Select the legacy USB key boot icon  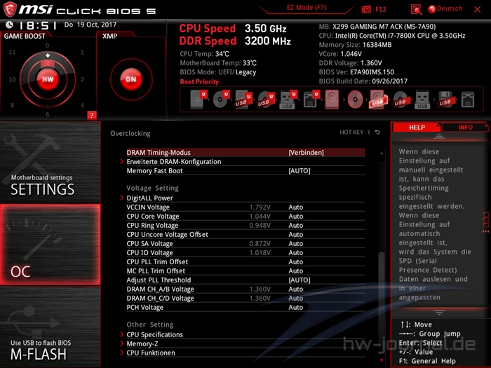tap(422, 100)
